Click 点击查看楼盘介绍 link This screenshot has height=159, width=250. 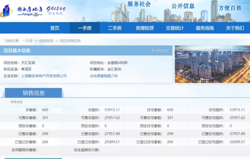(x=104, y=76)
